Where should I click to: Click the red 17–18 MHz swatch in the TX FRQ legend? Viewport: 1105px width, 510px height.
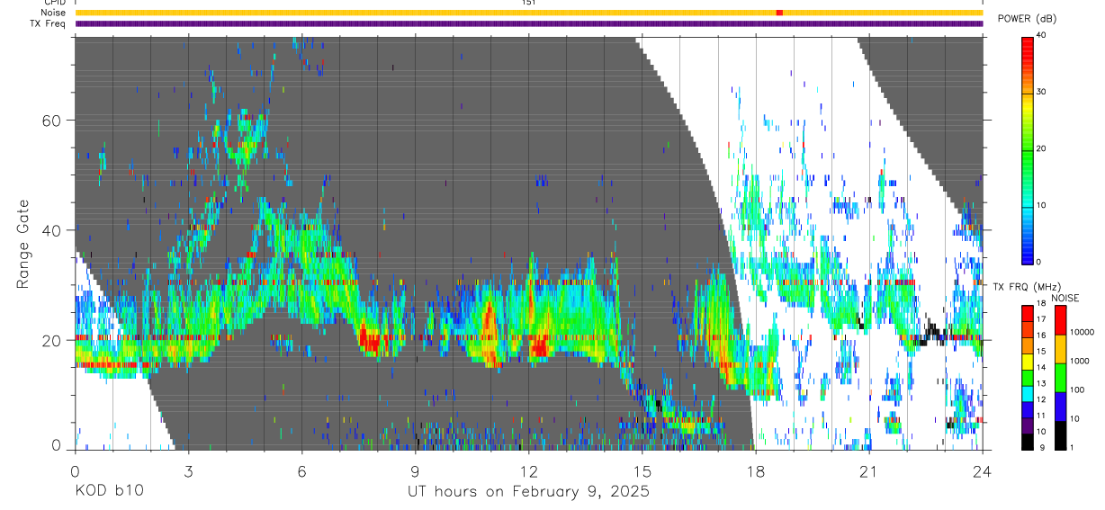[x=1028, y=313]
